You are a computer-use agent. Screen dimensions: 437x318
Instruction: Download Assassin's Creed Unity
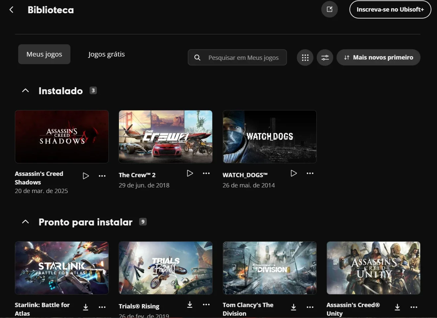point(397,307)
